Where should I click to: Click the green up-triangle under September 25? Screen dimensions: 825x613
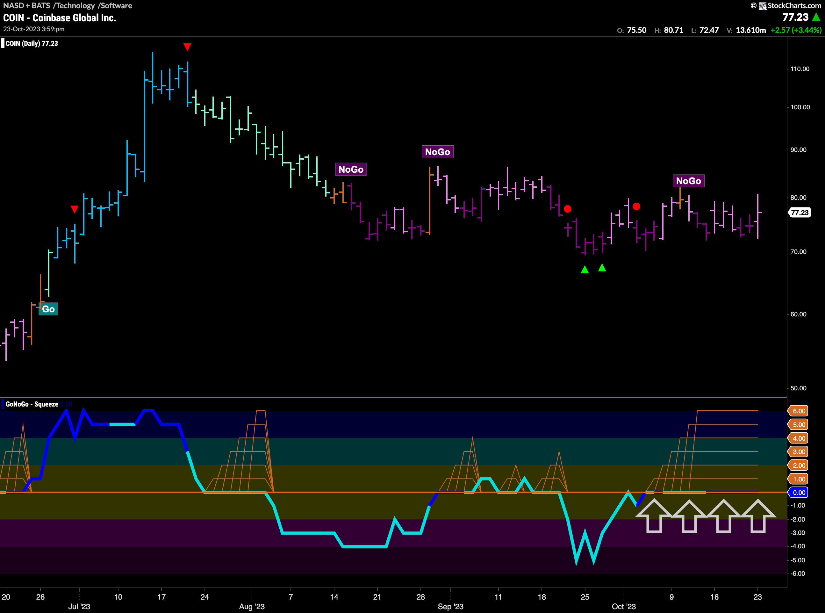[585, 270]
